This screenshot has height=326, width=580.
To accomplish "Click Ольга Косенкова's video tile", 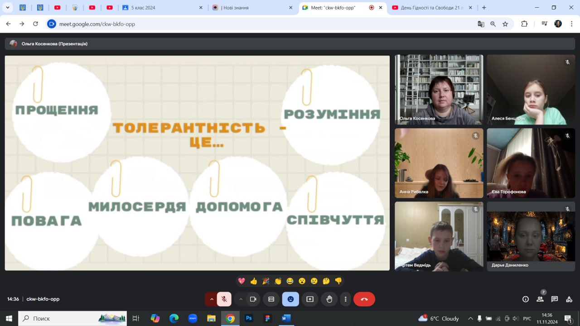I will pyautogui.click(x=439, y=90).
